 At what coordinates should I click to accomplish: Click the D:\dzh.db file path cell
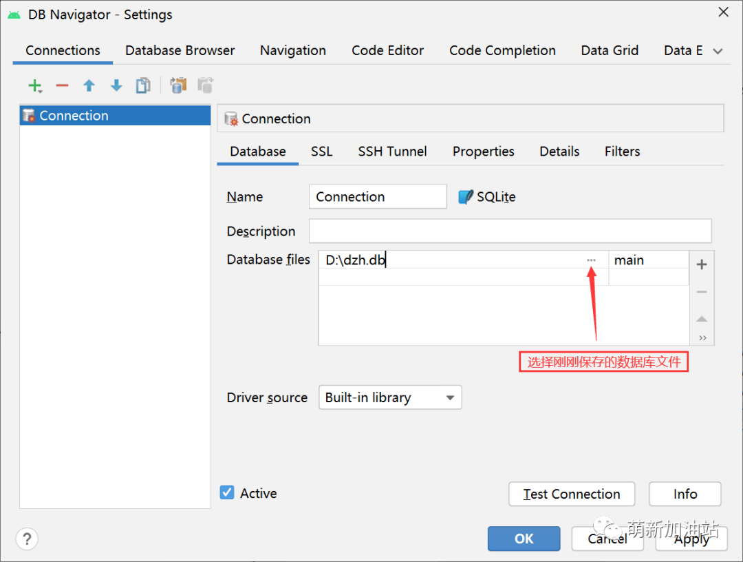464,260
